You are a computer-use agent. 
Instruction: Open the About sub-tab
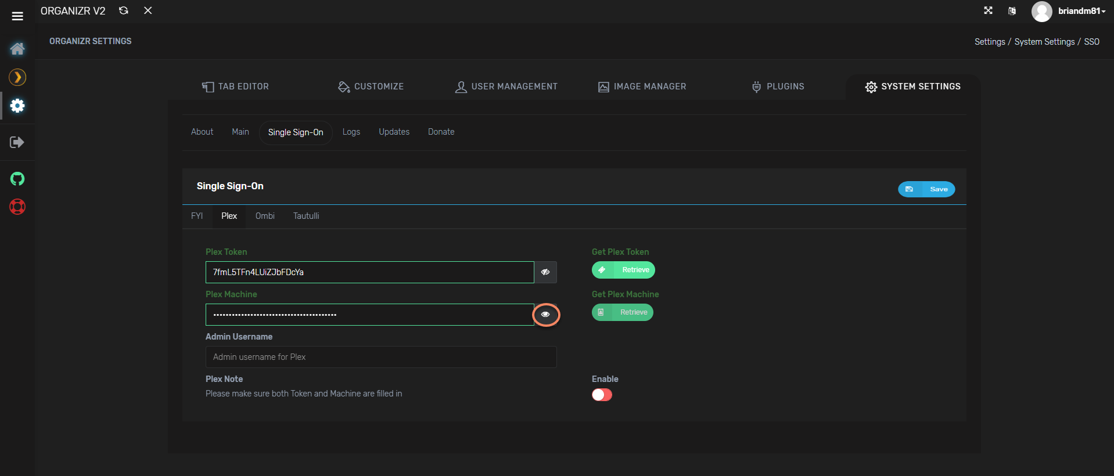click(x=202, y=132)
